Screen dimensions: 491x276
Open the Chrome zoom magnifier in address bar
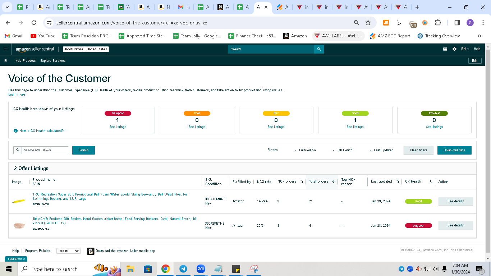(x=357, y=23)
